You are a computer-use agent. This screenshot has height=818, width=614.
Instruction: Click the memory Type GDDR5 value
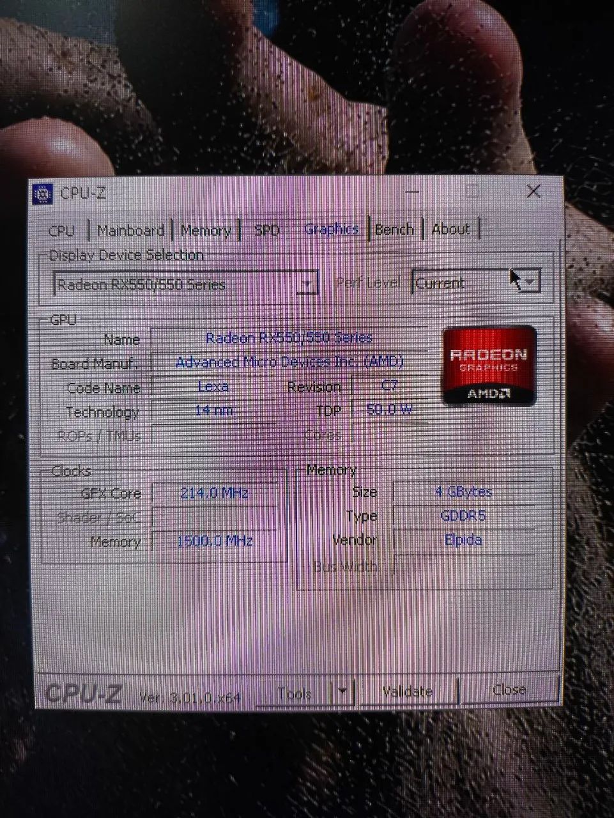click(x=464, y=515)
